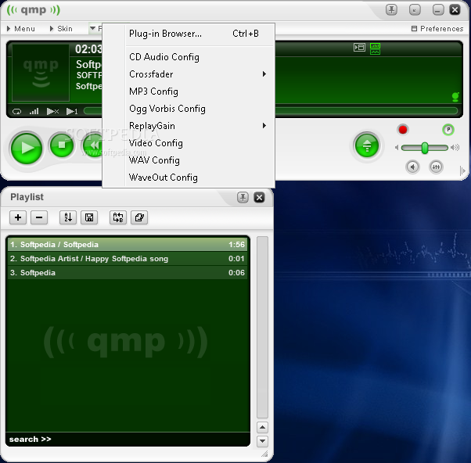Image resolution: width=471 pixels, height=463 pixels.
Task: Toggle the video display icon
Action: (x=359, y=48)
